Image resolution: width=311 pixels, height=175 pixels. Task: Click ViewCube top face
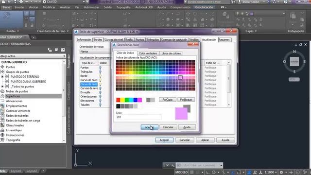[294, 61]
